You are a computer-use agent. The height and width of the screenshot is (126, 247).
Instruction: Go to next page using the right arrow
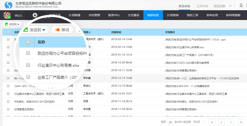coord(231,122)
